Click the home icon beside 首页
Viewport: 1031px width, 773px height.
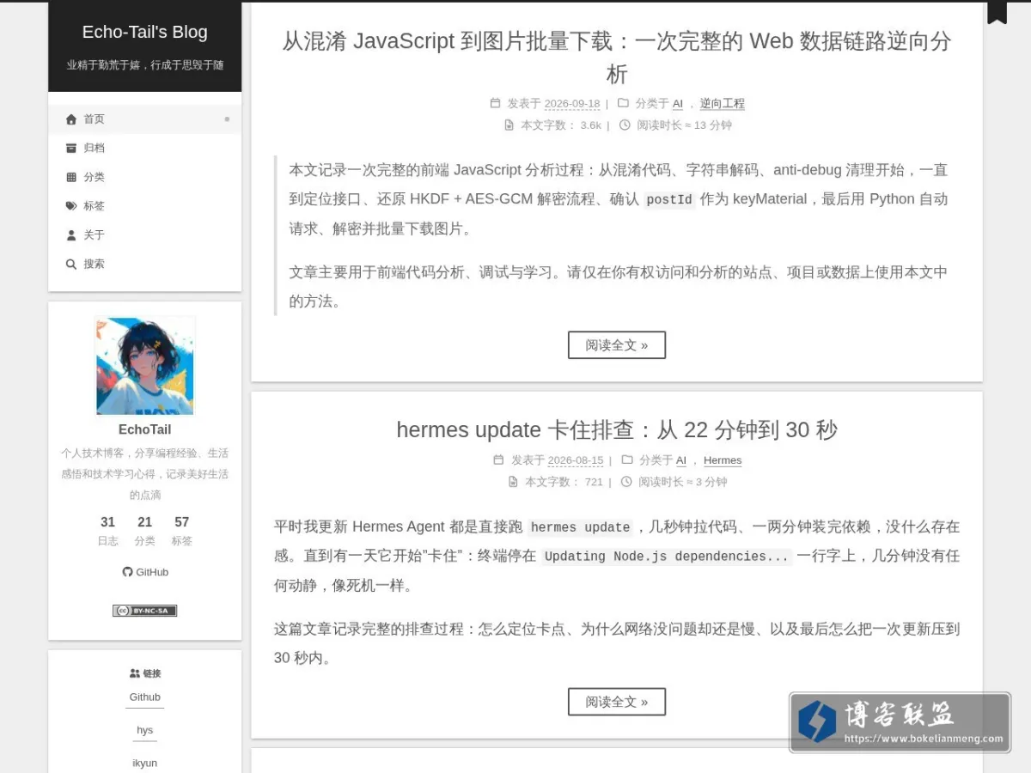point(71,119)
